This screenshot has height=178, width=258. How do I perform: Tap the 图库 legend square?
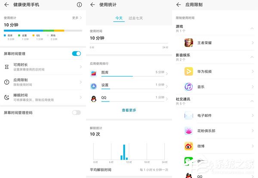click(5, 35)
